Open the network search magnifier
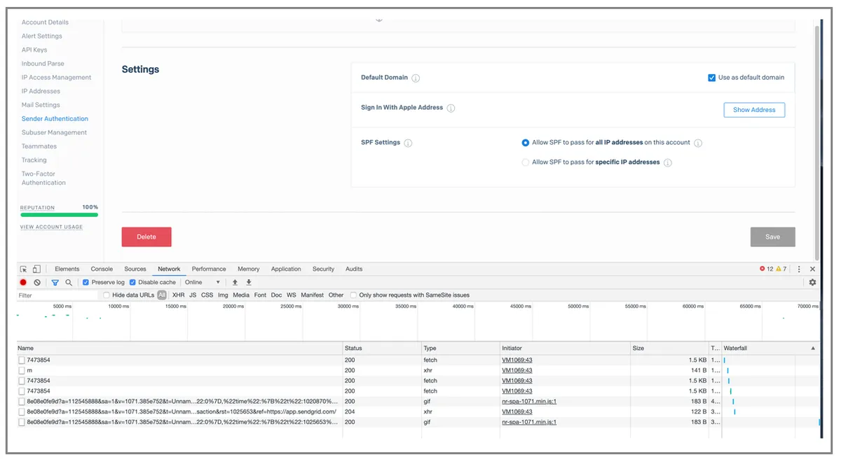Image resolution: width=841 pixels, height=464 pixels. [69, 282]
